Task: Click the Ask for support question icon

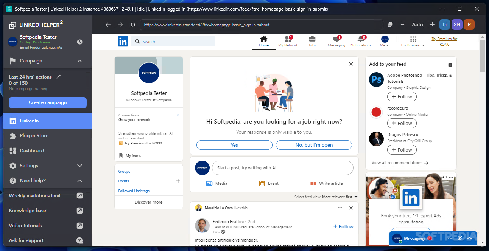Action: coord(79,240)
